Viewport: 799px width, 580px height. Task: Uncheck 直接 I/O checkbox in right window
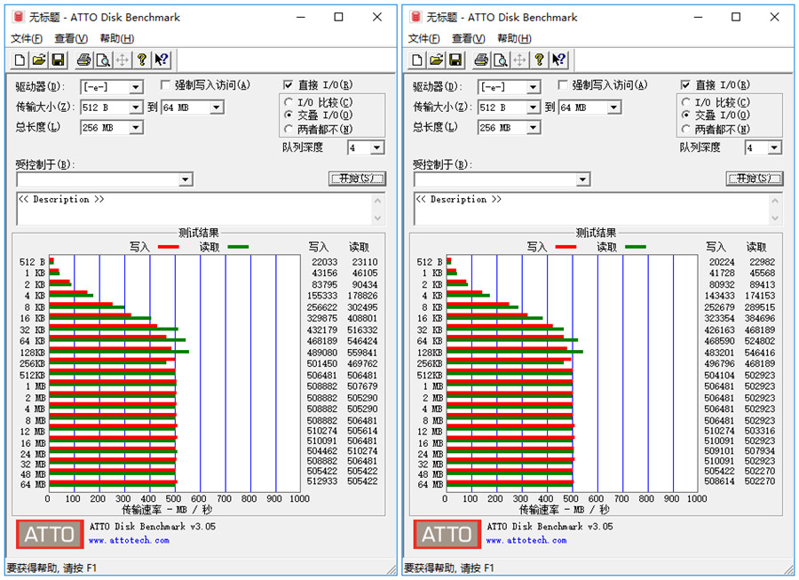685,85
